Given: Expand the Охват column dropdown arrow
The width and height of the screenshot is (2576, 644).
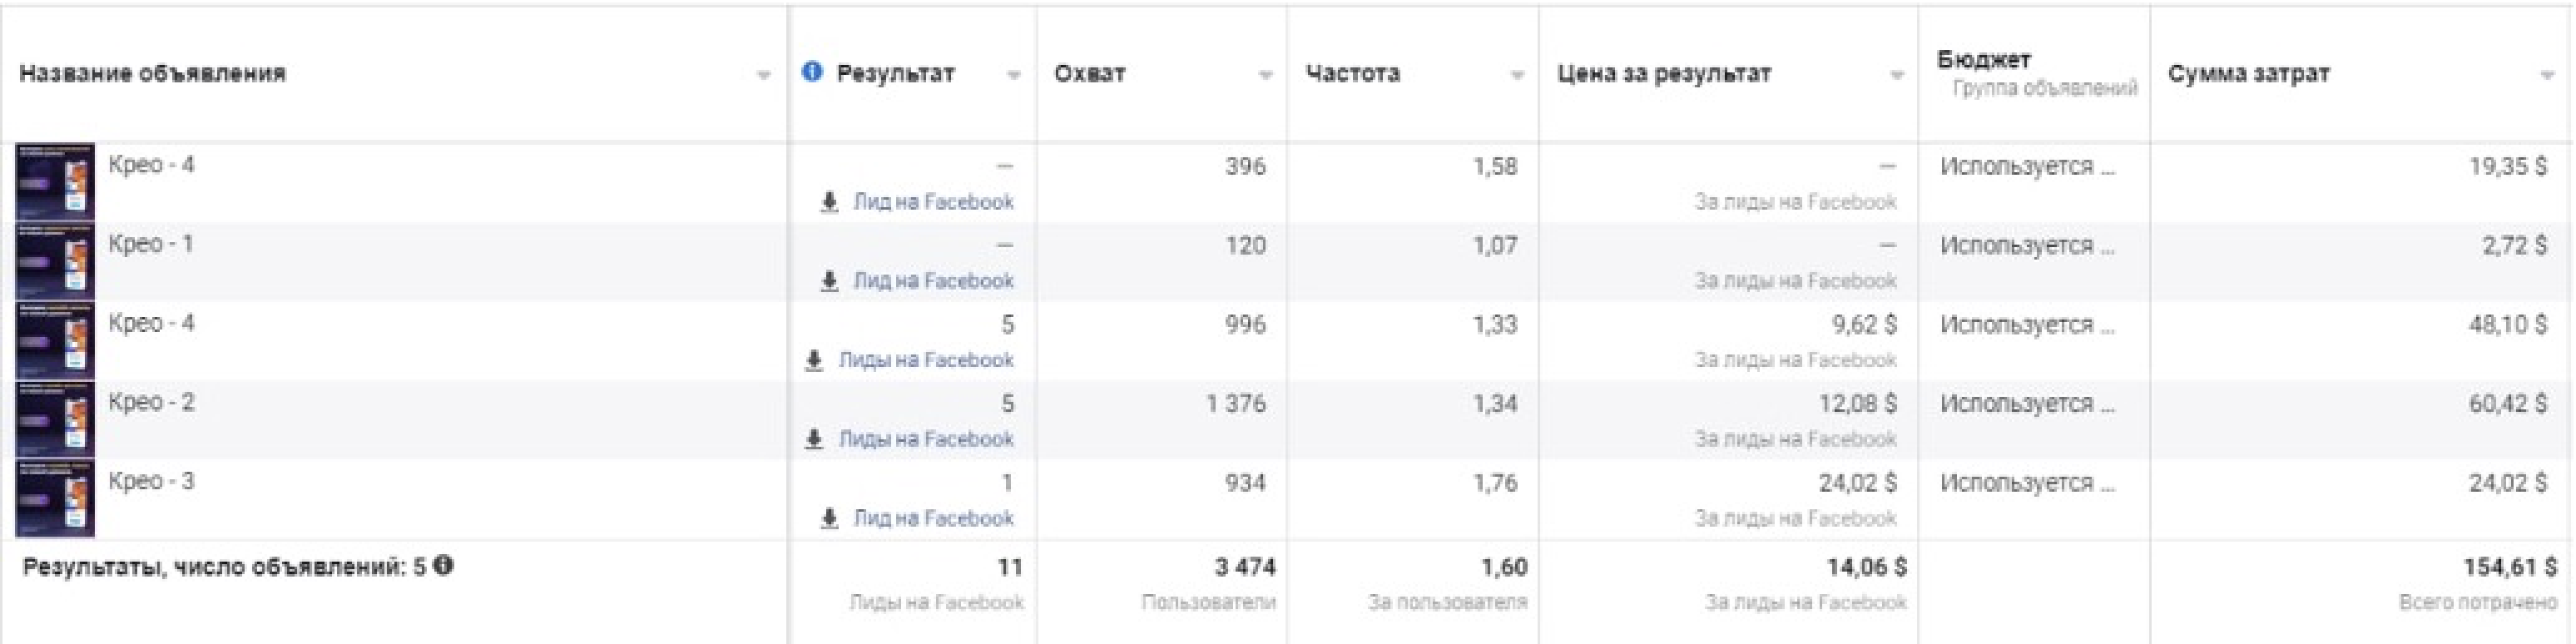Looking at the screenshot, I should tap(1265, 76).
